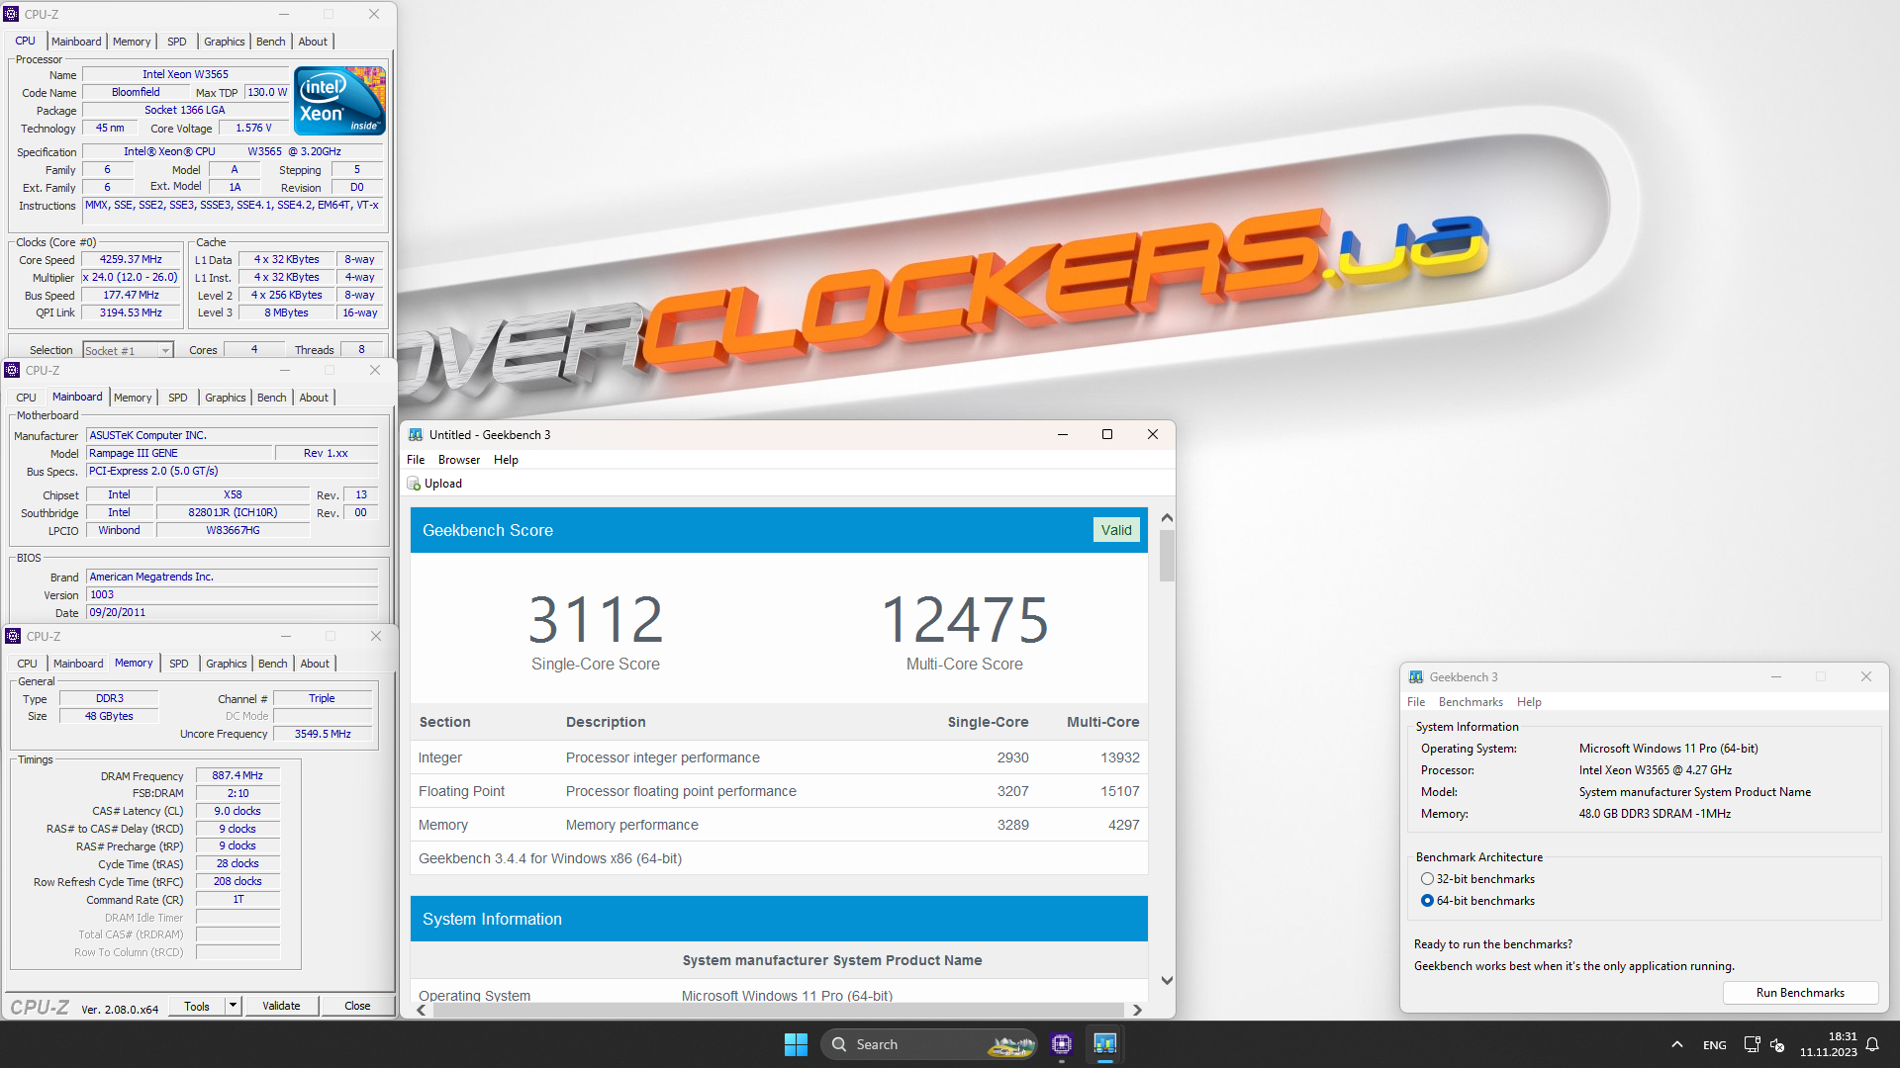This screenshot has height=1068, width=1900.
Task: Click the Close button in CPU-Z
Action: click(357, 1006)
